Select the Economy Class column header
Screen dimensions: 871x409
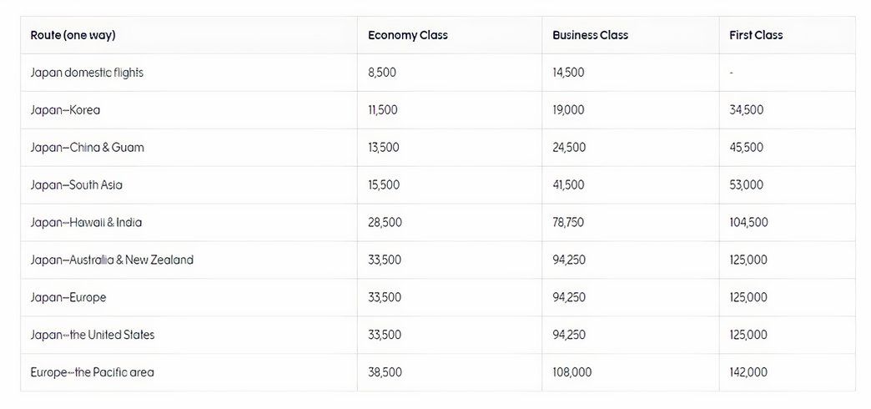coord(408,35)
